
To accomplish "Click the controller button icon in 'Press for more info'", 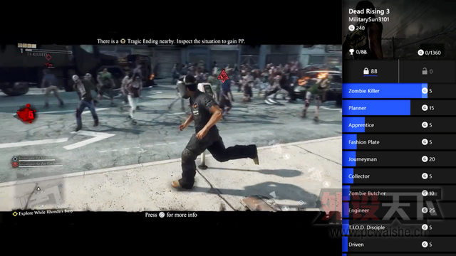I will tap(162, 215).
